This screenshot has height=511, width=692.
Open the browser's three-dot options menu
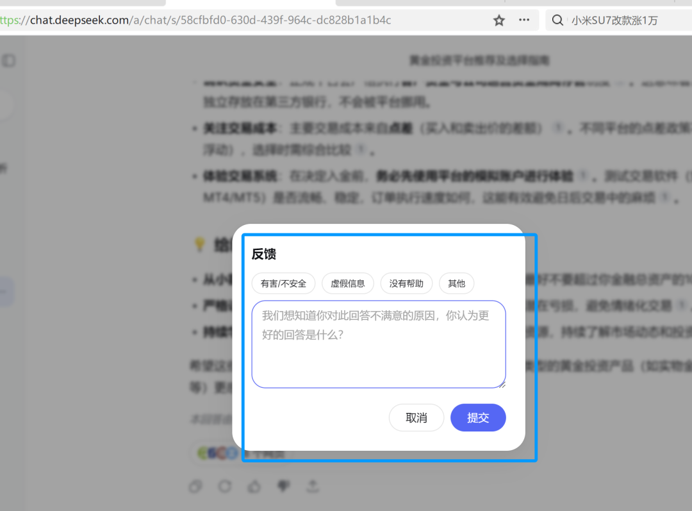tap(523, 20)
